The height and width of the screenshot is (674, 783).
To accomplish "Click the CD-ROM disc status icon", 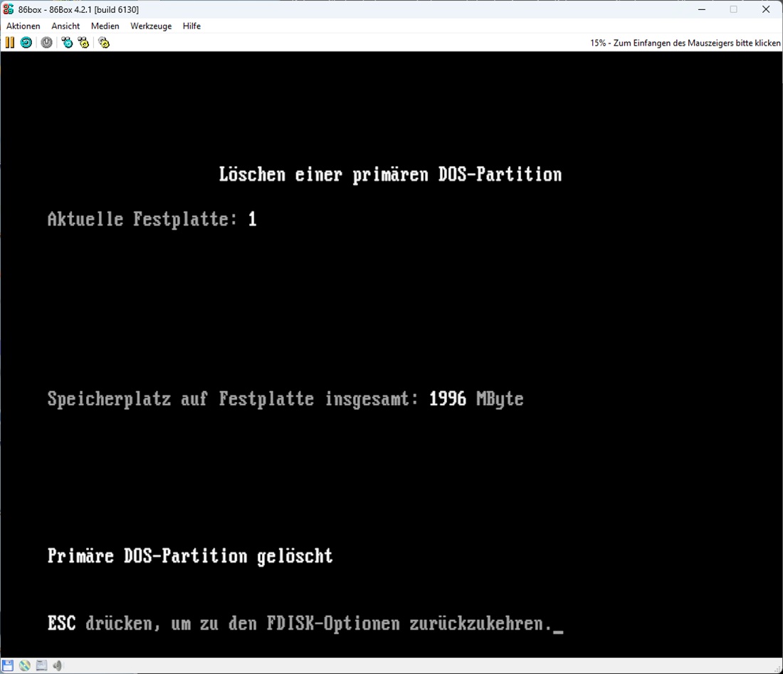I will pyautogui.click(x=25, y=665).
